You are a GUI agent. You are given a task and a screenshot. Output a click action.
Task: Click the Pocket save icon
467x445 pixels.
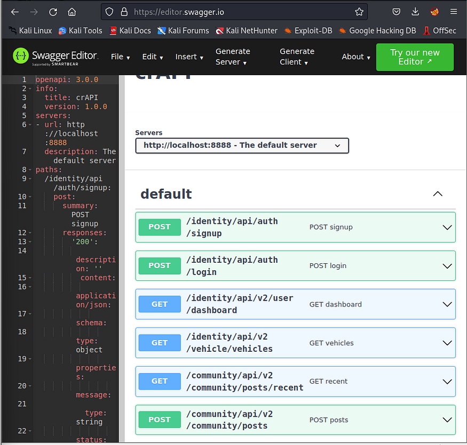(x=397, y=12)
